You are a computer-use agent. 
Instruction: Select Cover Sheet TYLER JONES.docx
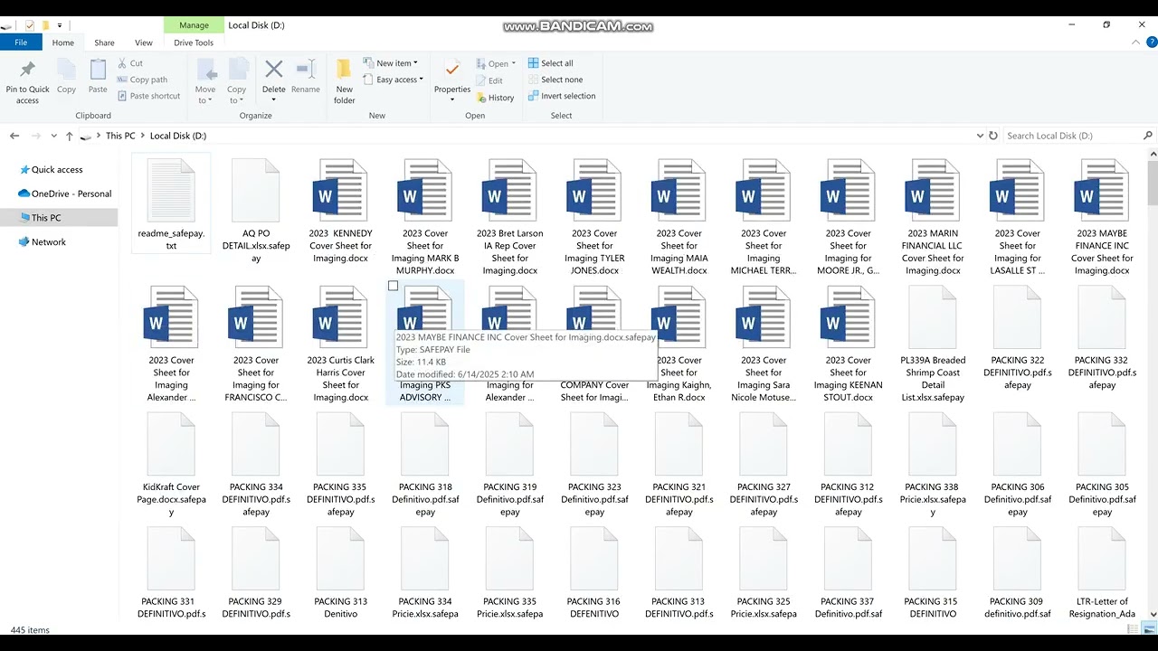[594, 216]
